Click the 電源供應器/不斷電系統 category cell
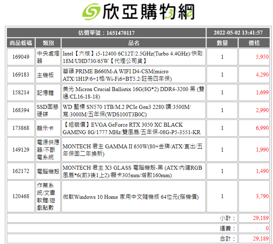Screen dimensions: 273x244 pos(48,150)
